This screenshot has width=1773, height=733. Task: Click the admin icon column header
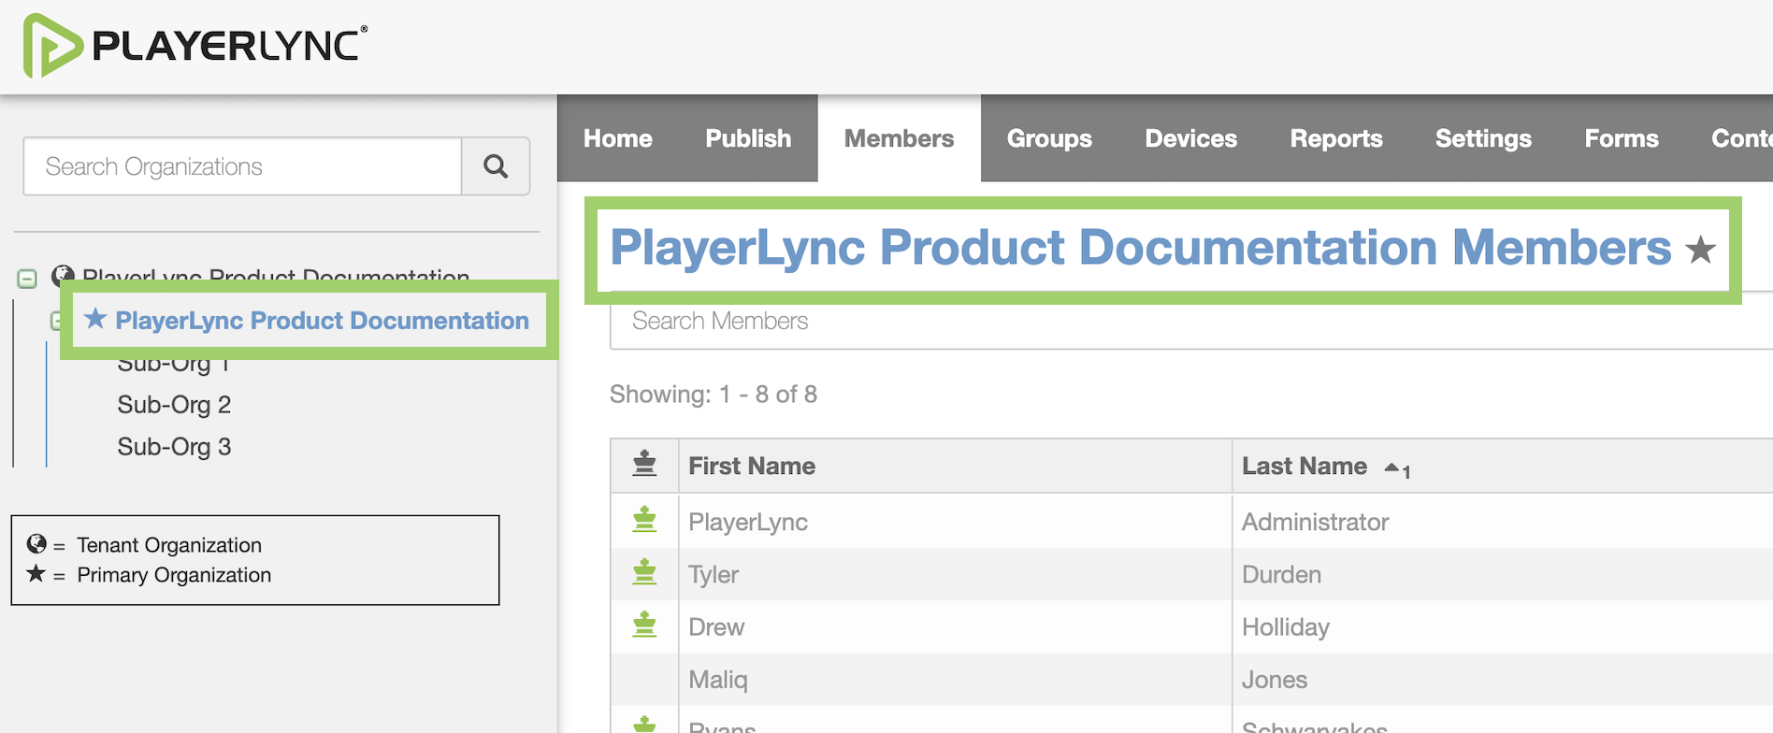click(x=644, y=465)
